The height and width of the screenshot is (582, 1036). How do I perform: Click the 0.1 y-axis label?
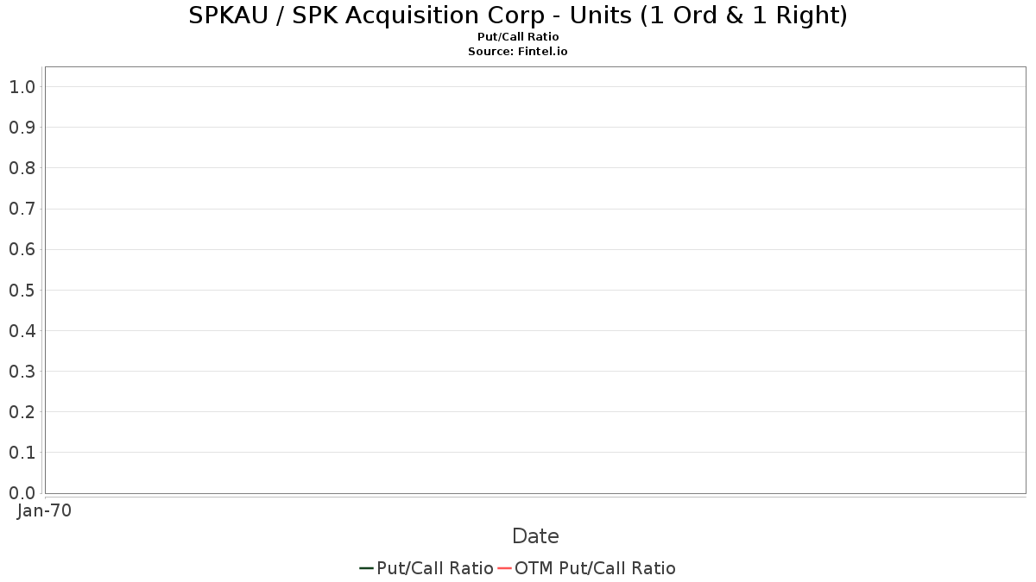[x=22, y=452]
